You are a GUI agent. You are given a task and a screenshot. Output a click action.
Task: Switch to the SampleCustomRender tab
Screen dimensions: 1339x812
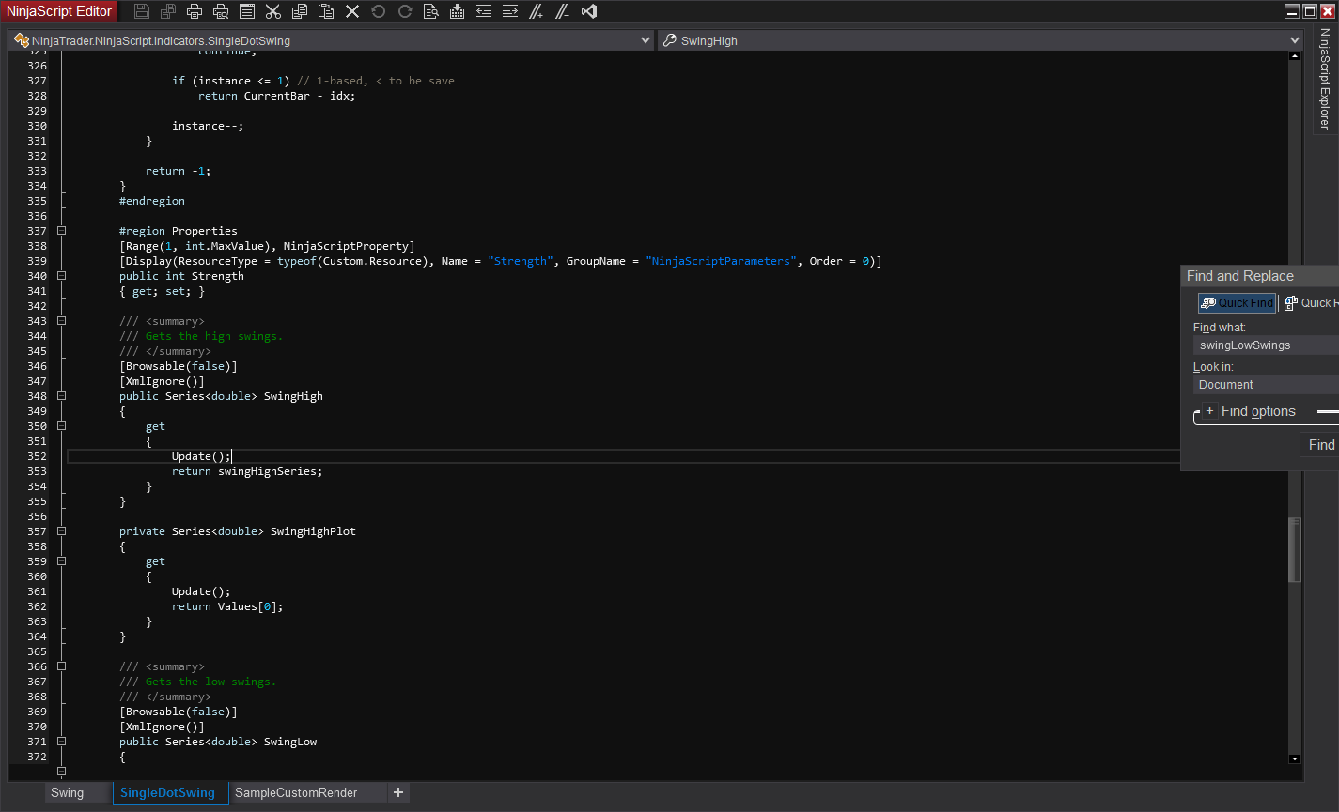click(x=295, y=793)
